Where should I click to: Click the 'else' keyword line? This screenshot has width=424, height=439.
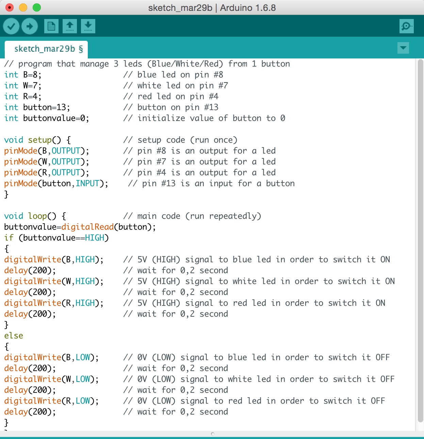[14, 336]
